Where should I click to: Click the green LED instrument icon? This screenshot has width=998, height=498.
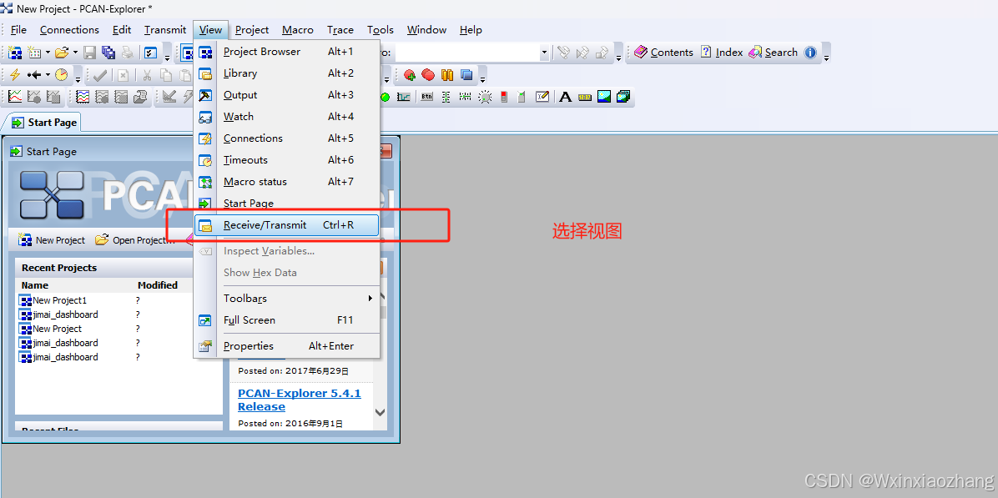click(x=385, y=97)
